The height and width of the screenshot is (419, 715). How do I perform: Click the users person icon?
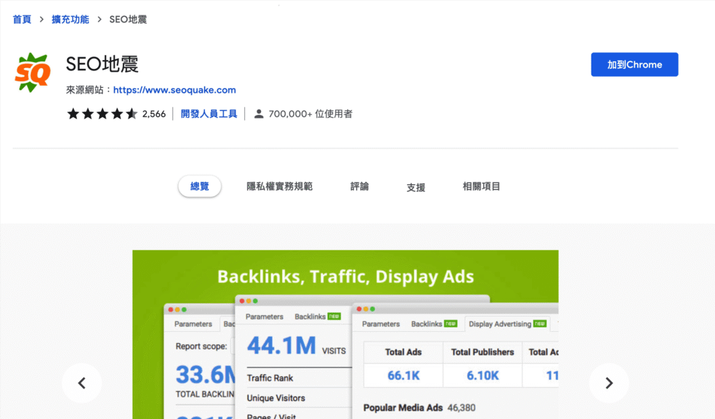click(258, 114)
